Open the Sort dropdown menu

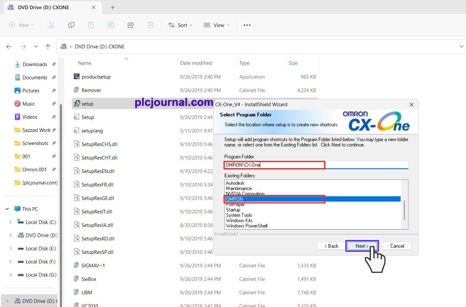(x=180, y=25)
